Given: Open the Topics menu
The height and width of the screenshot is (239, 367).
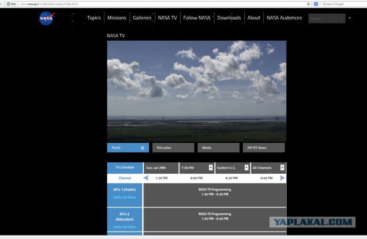Looking at the screenshot, I should [x=93, y=18].
